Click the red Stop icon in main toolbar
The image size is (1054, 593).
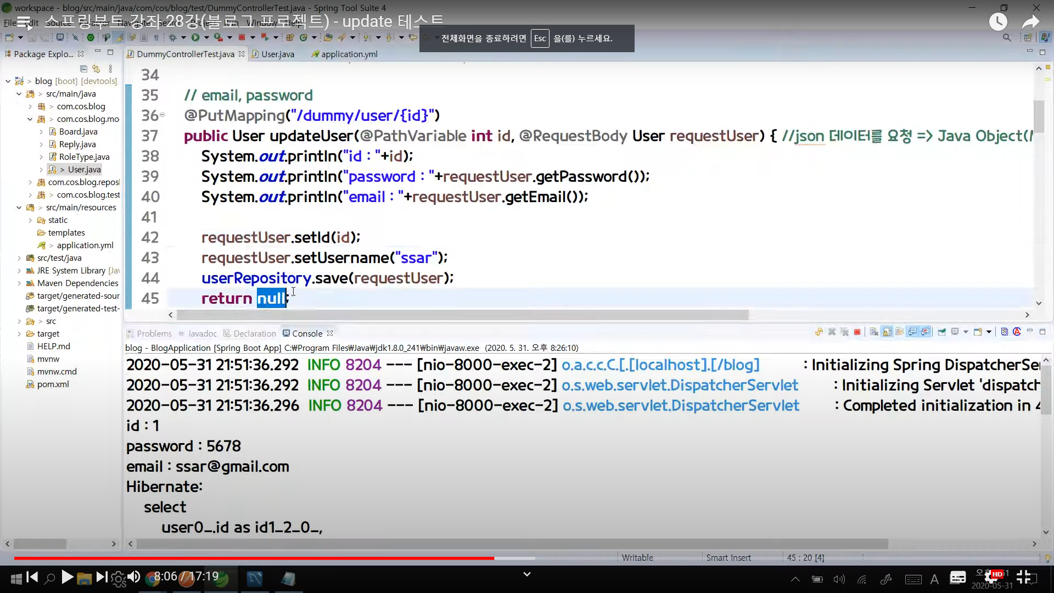[x=242, y=37]
